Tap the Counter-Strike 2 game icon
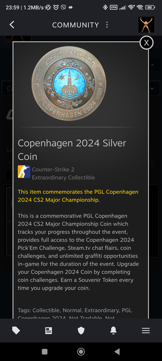 pos(24,172)
